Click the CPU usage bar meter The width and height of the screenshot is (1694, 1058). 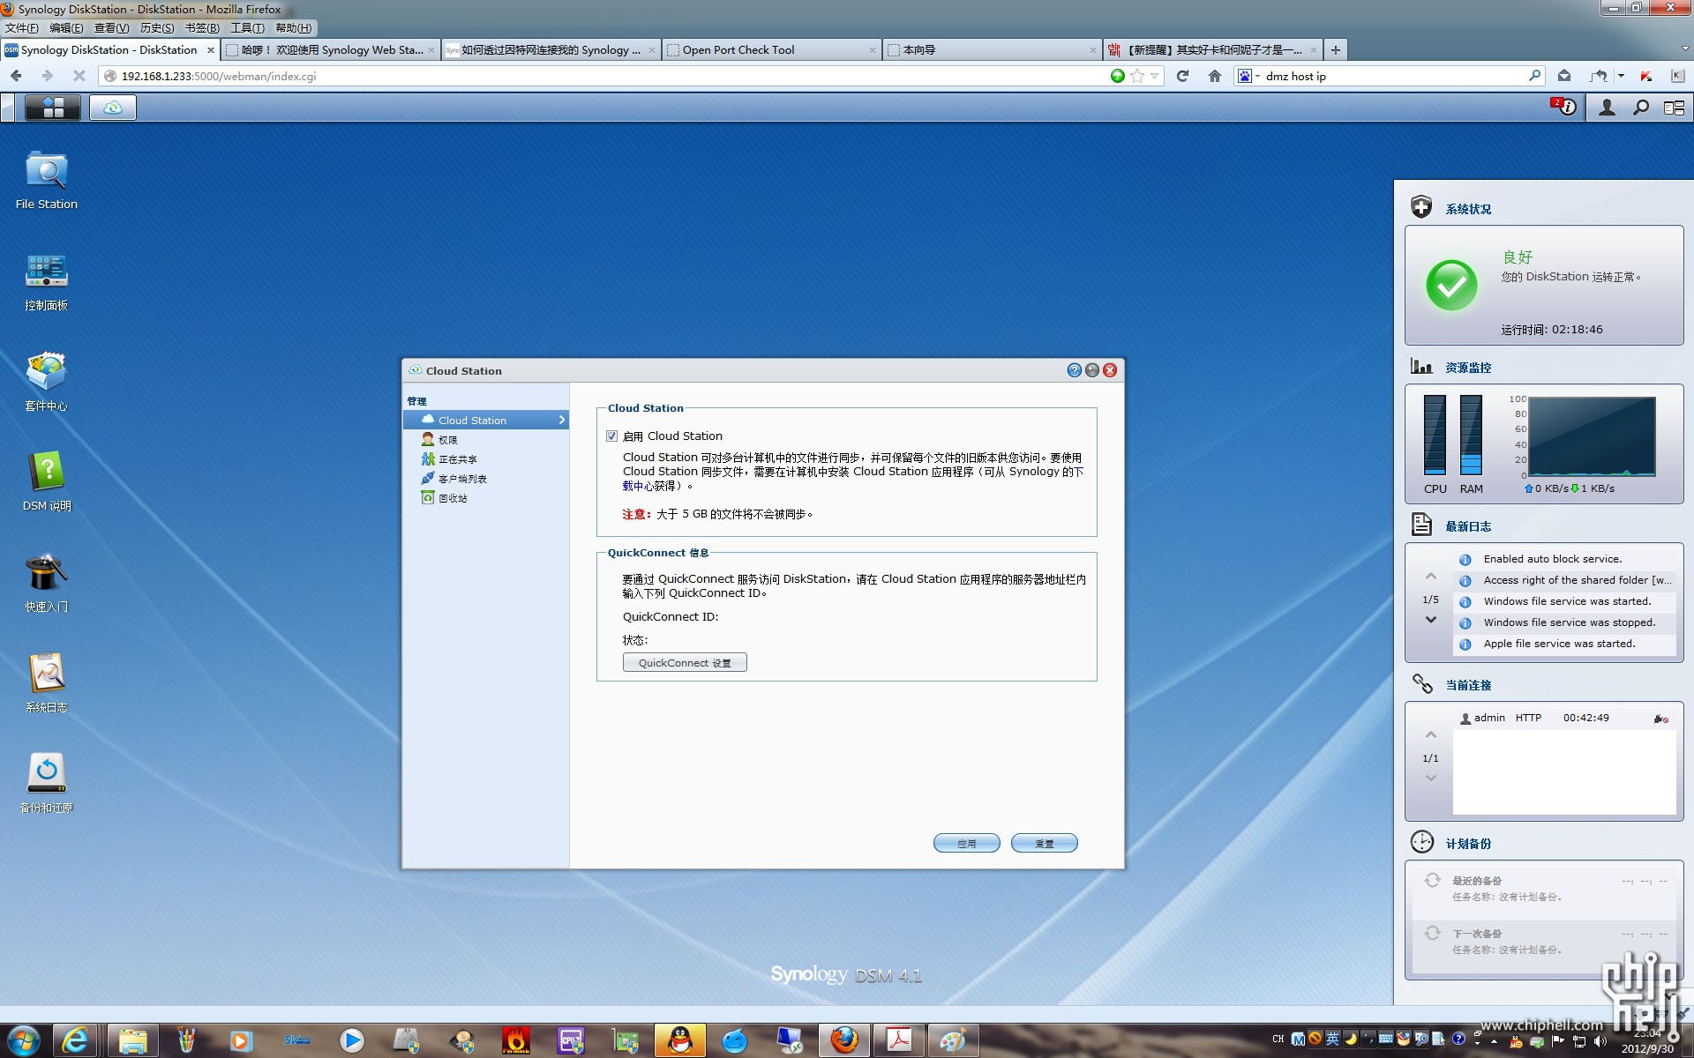tap(1435, 435)
